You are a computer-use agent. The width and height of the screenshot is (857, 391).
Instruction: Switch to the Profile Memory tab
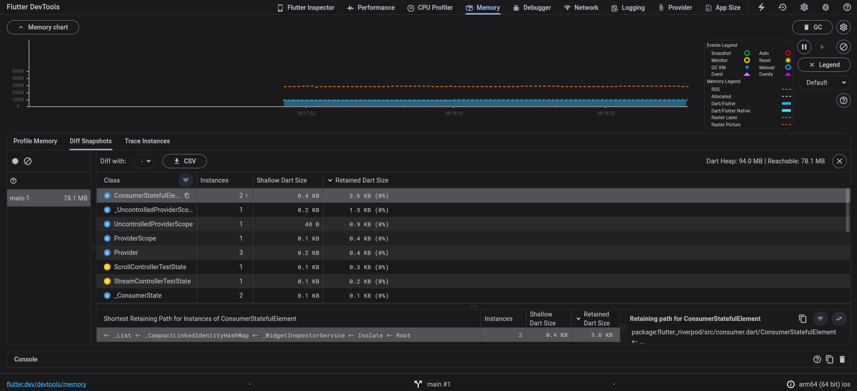coord(35,141)
